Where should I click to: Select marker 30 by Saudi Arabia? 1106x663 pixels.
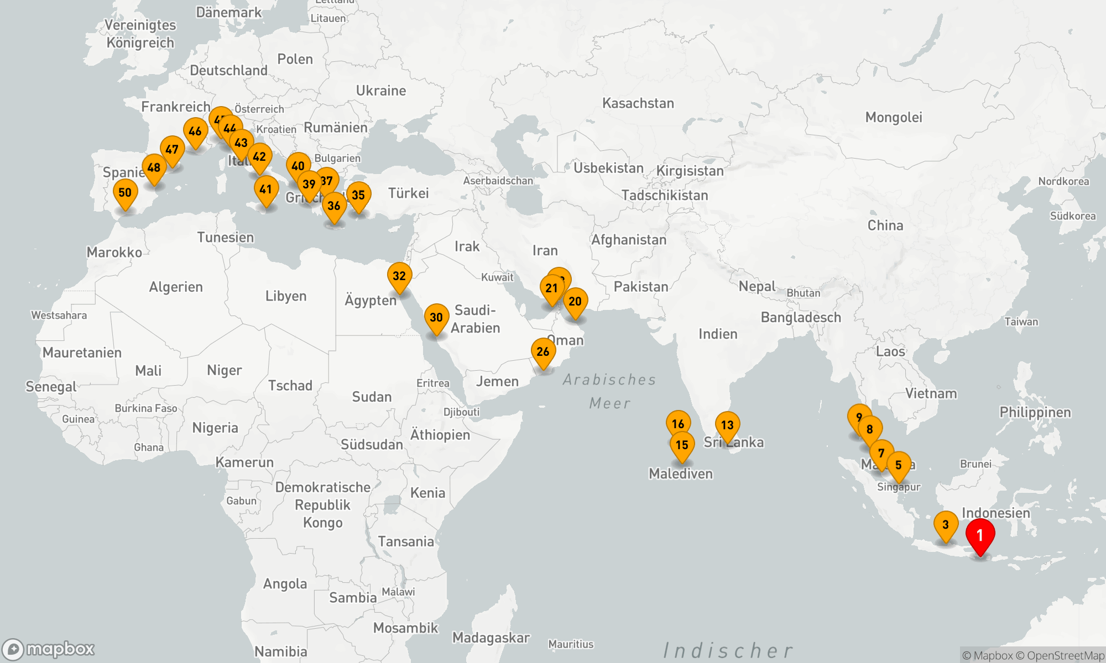tap(436, 317)
